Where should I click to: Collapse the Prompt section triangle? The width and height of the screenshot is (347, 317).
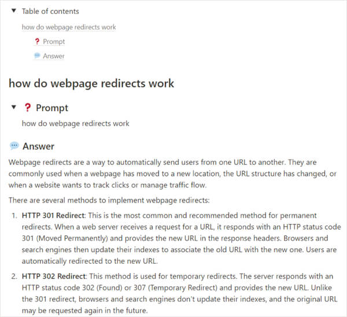(14, 108)
